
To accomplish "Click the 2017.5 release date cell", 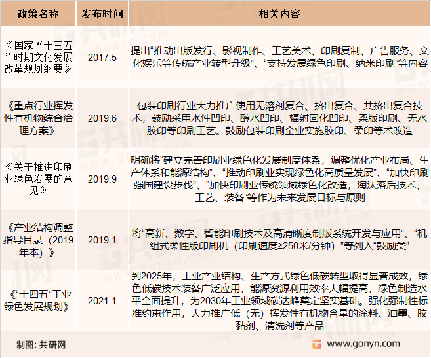I will point(101,58).
